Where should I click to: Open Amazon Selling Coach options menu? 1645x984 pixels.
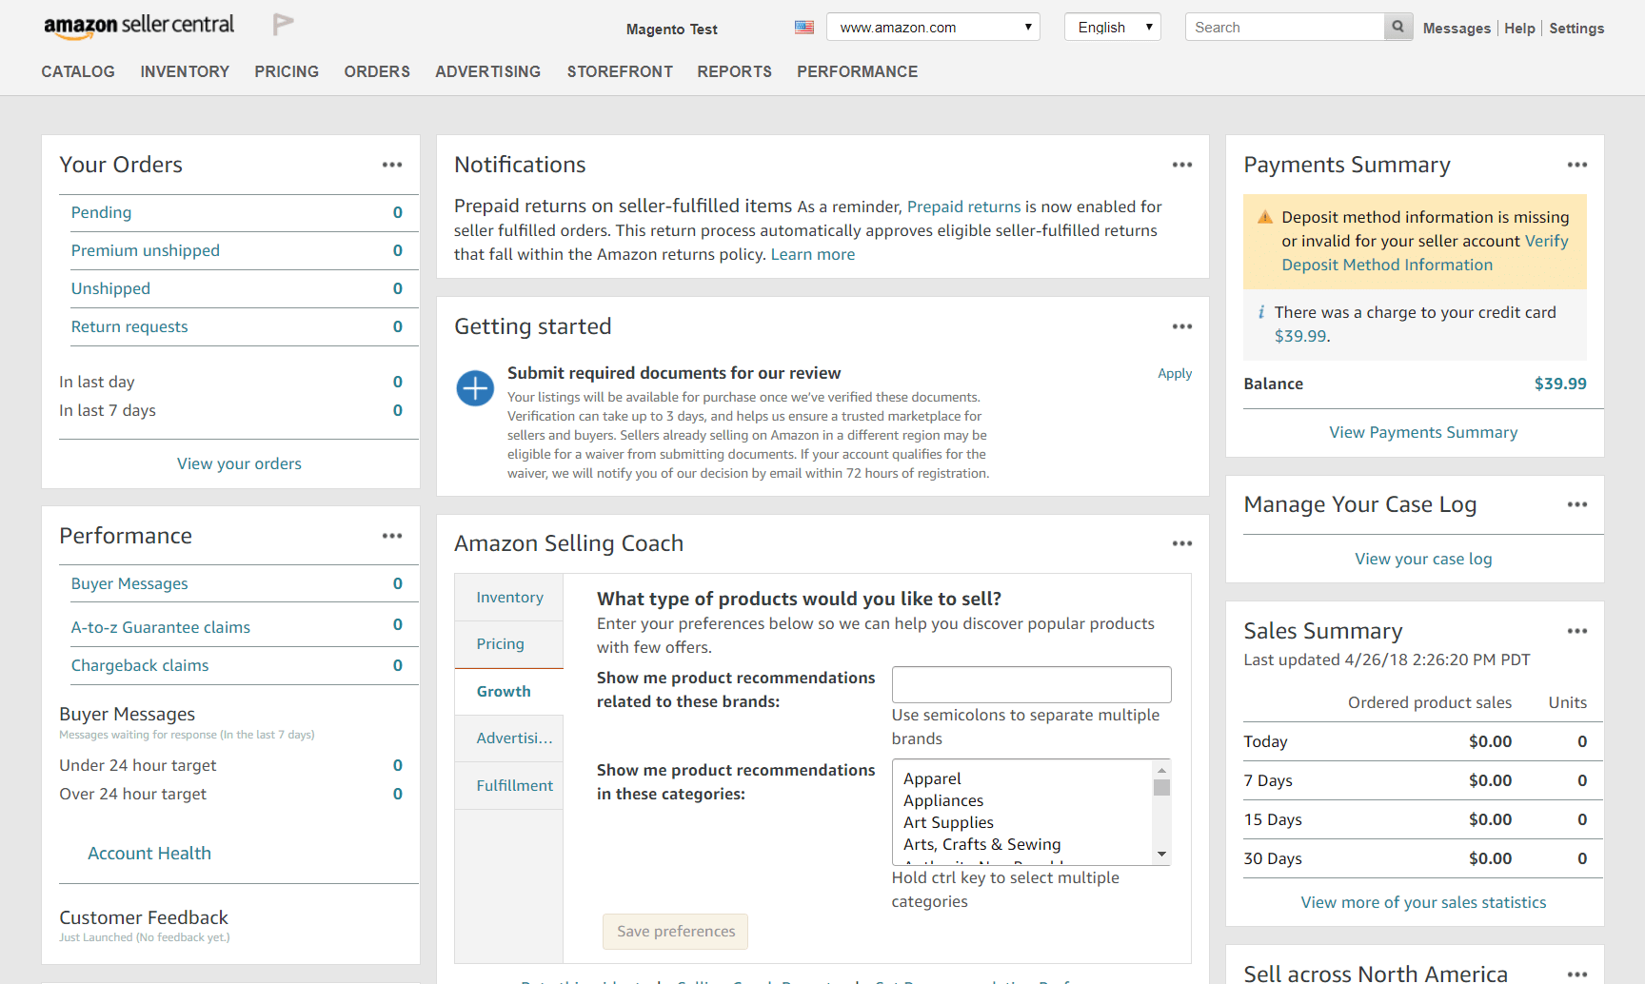tap(1182, 543)
